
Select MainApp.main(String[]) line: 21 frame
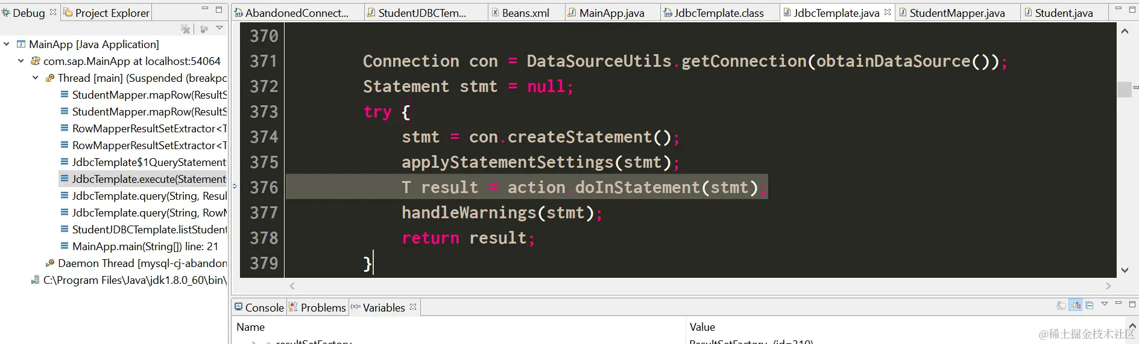coord(139,246)
